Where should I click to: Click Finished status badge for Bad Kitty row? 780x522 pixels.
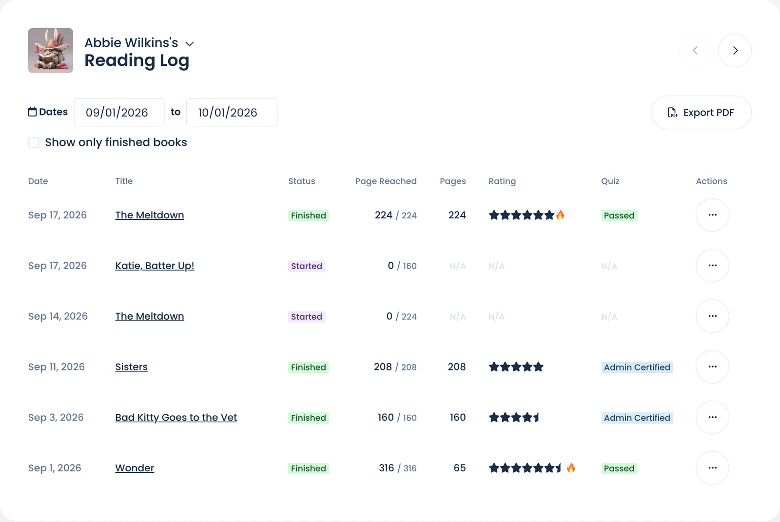[309, 418]
